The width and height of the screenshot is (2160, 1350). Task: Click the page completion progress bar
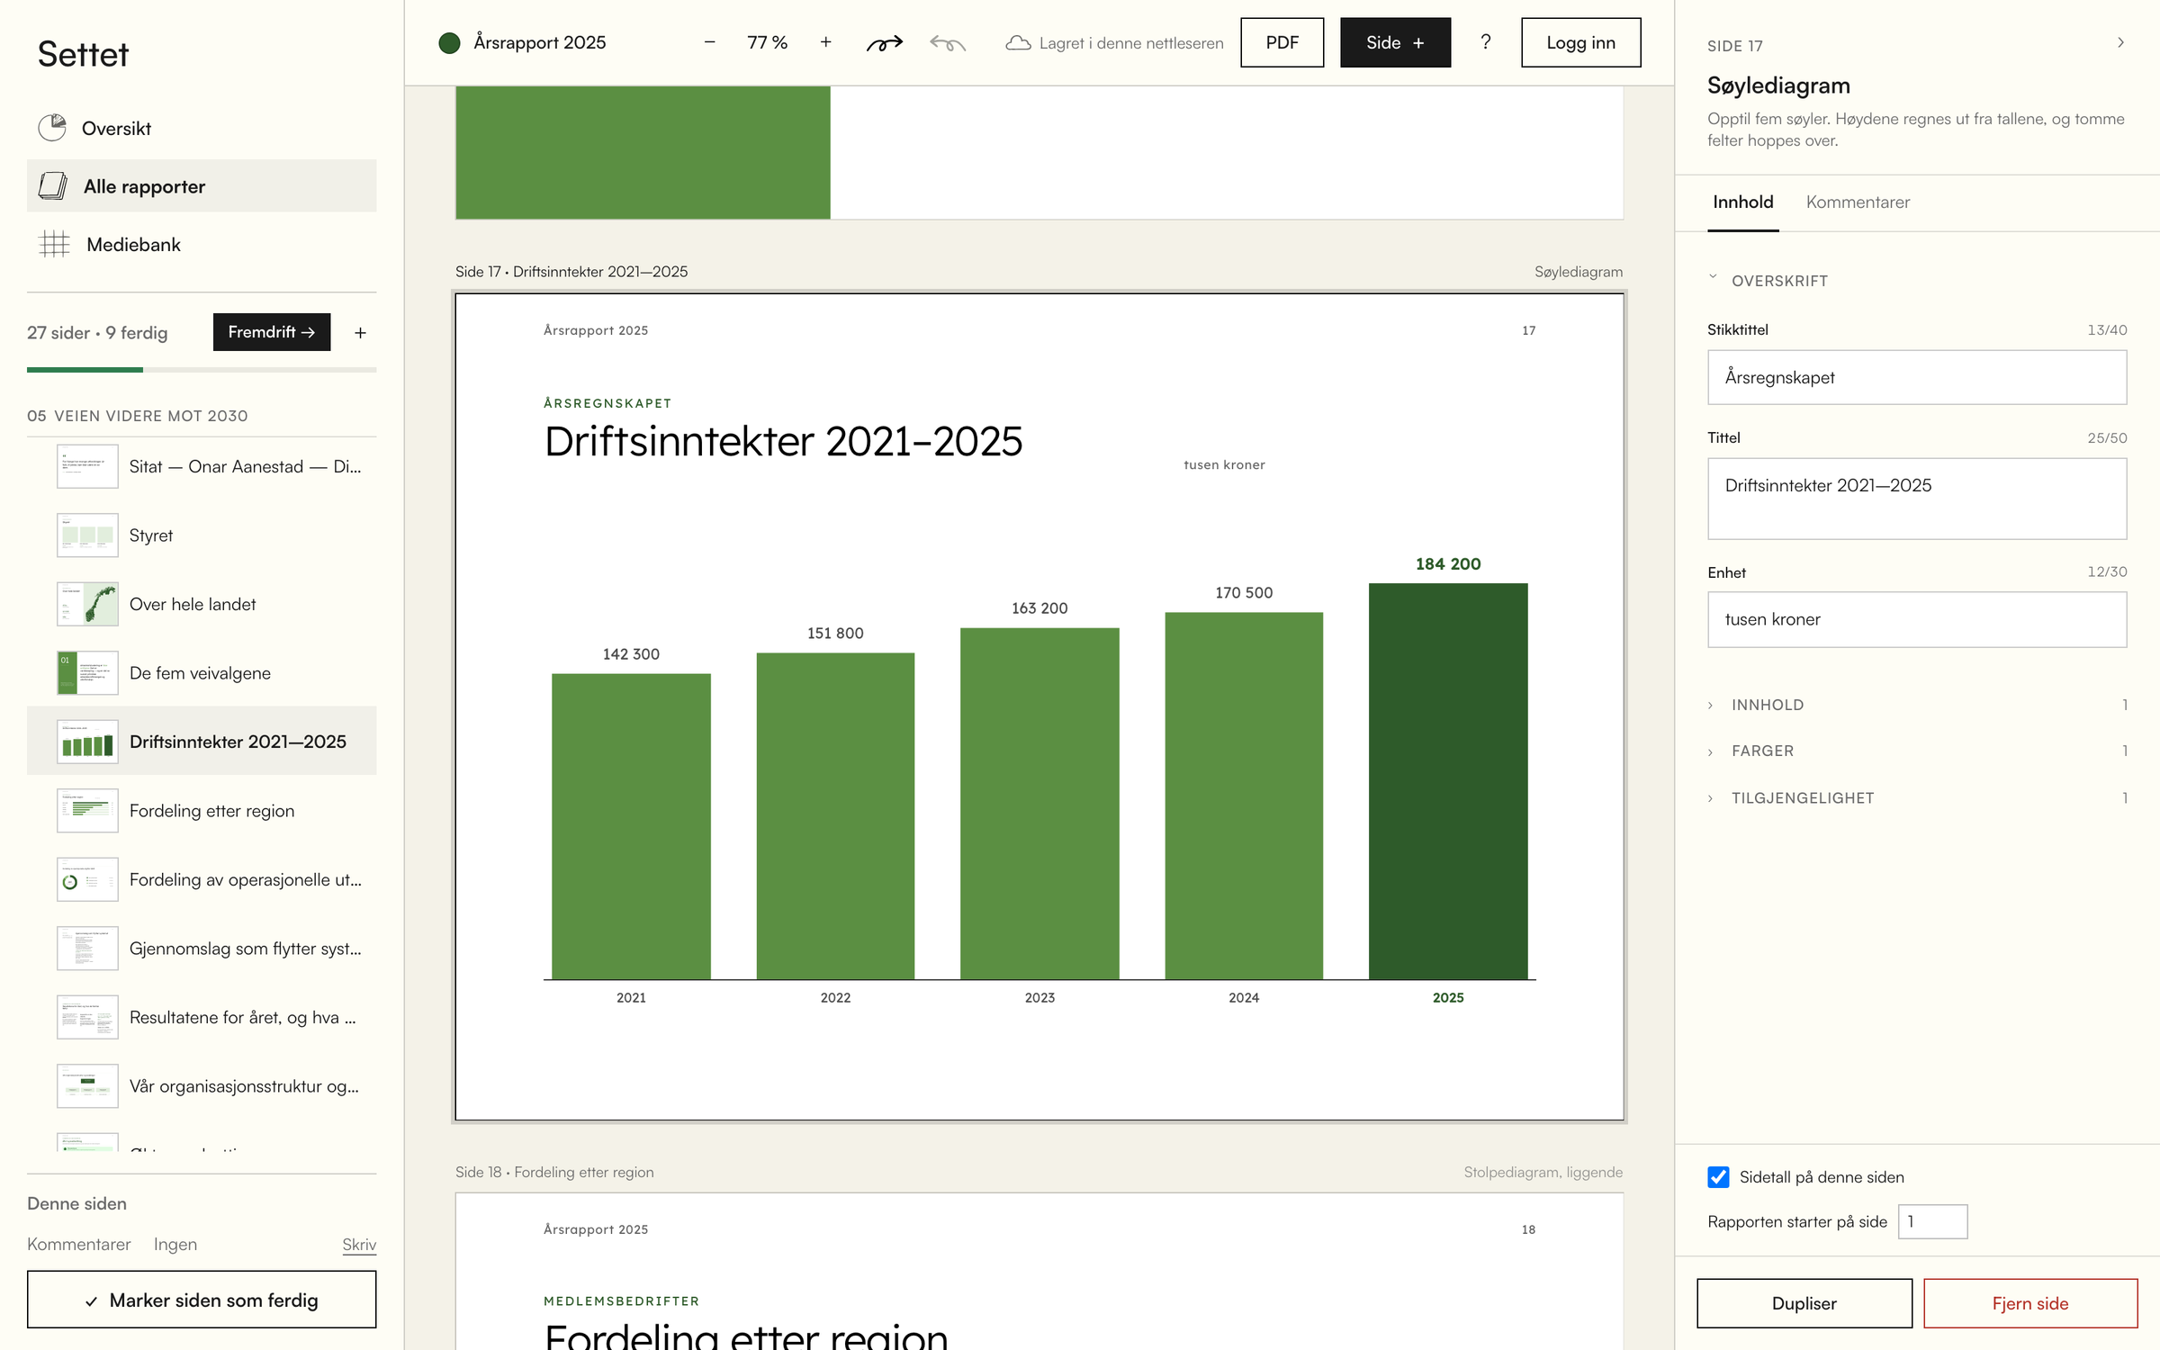click(202, 369)
